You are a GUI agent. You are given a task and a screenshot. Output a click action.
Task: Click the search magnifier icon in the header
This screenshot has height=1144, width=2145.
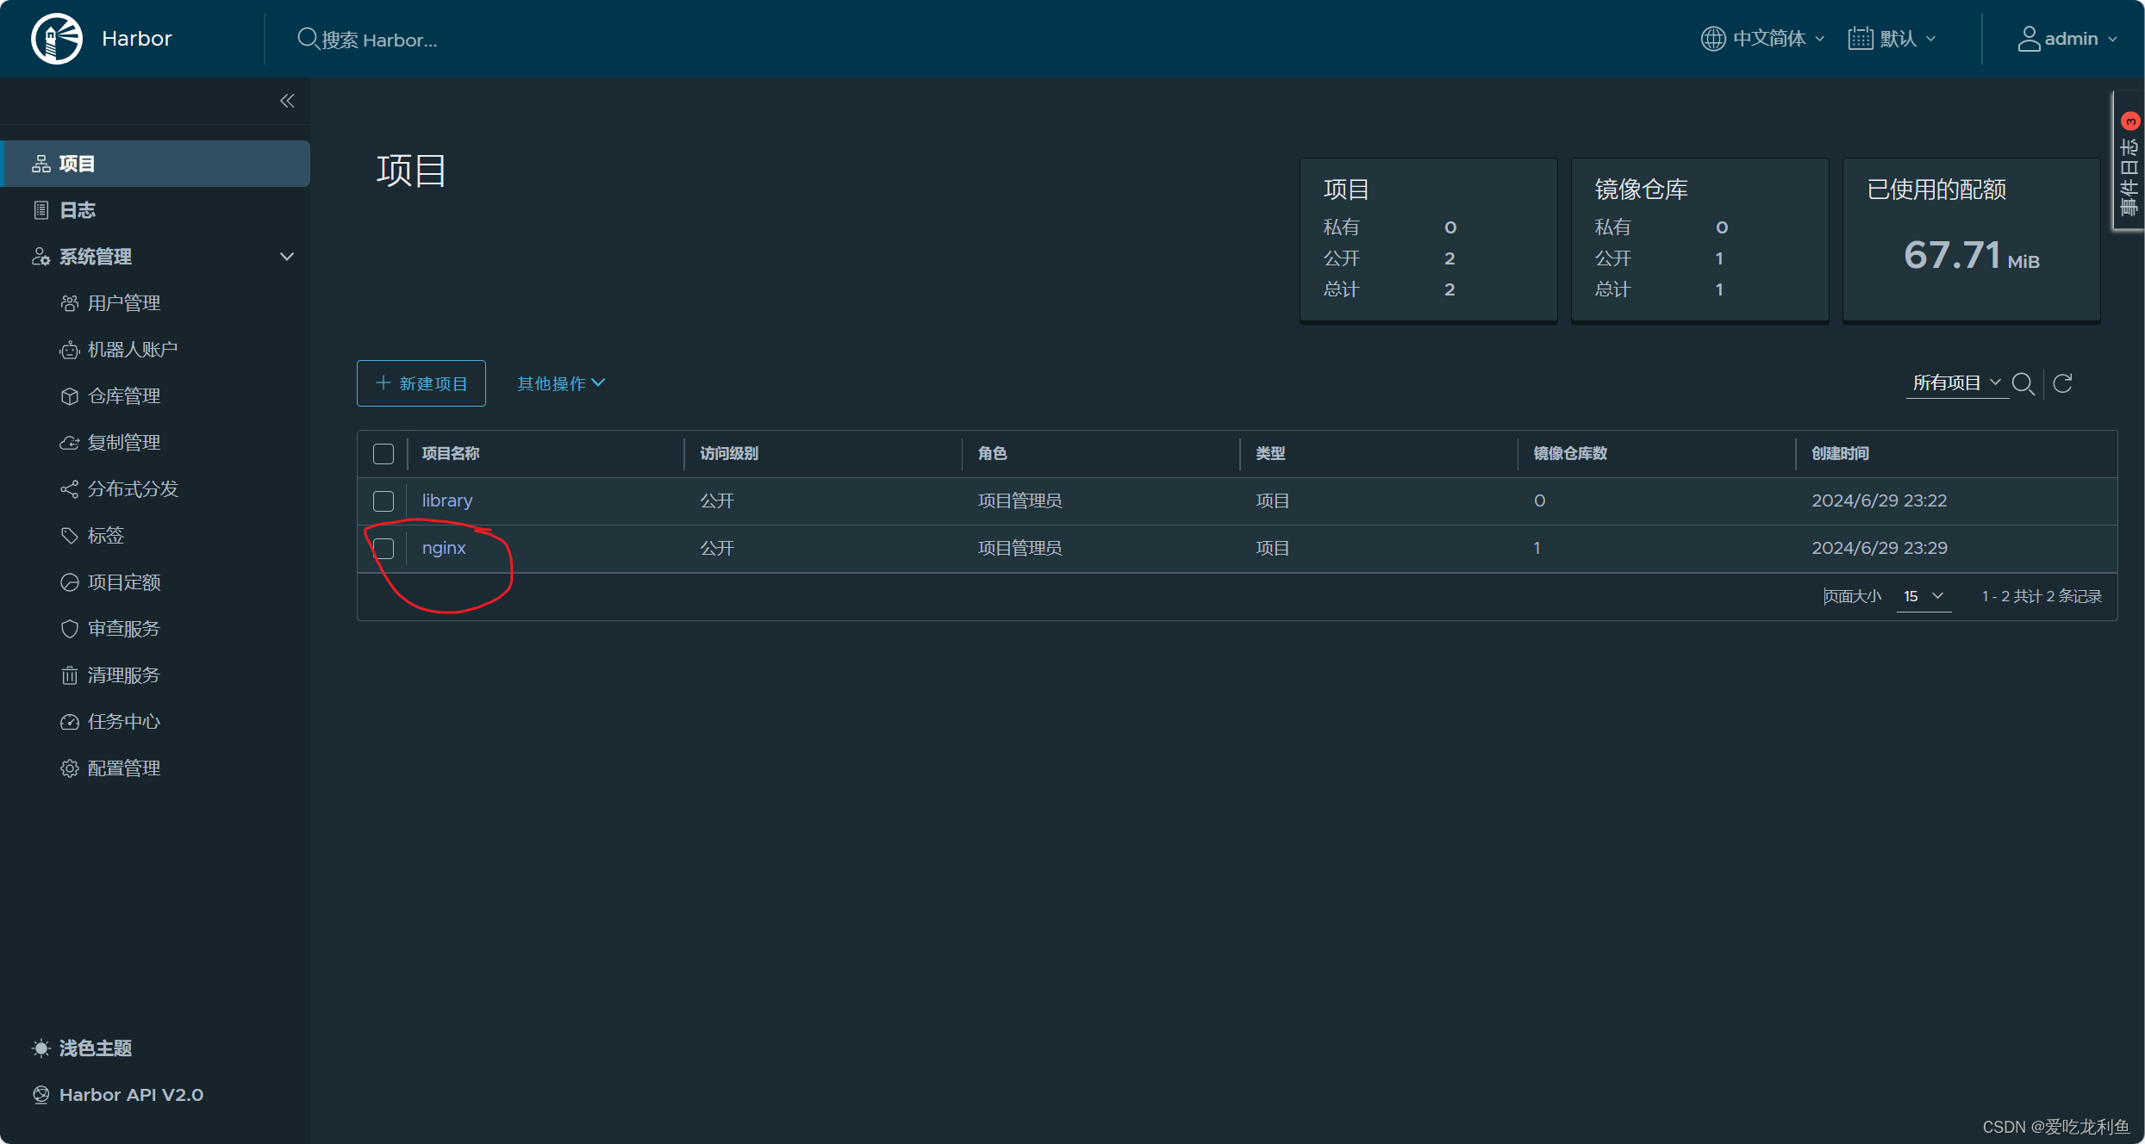pyautogui.click(x=307, y=39)
